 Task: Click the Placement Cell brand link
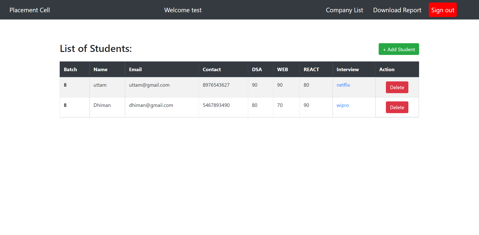(x=30, y=10)
